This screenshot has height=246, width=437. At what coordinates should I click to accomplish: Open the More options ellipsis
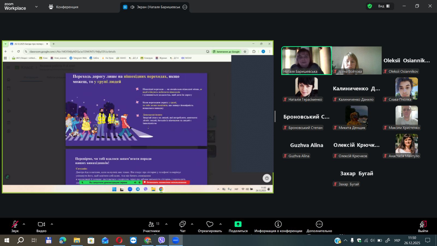tap(319, 224)
